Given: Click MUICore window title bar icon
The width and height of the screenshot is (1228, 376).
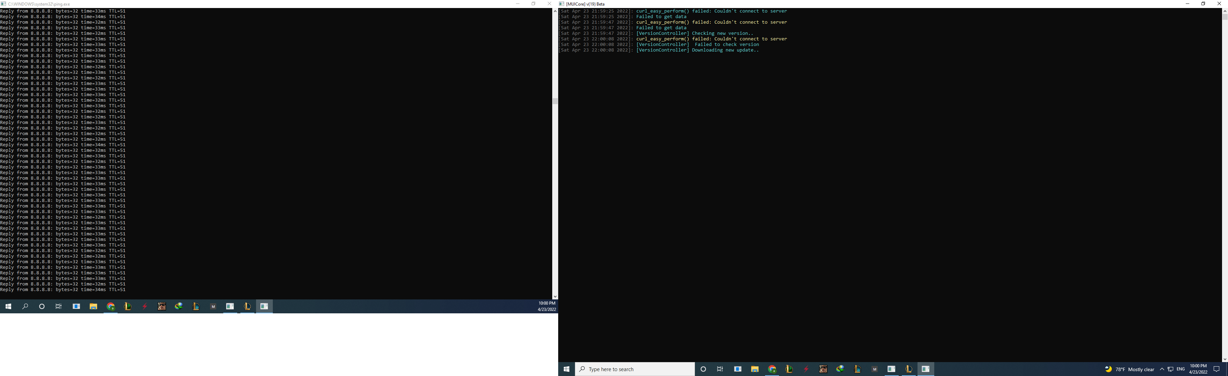Looking at the screenshot, I should 562,4.
